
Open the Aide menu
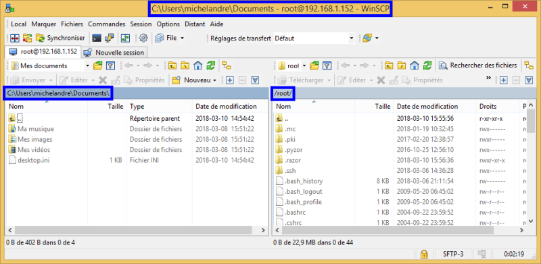point(216,24)
